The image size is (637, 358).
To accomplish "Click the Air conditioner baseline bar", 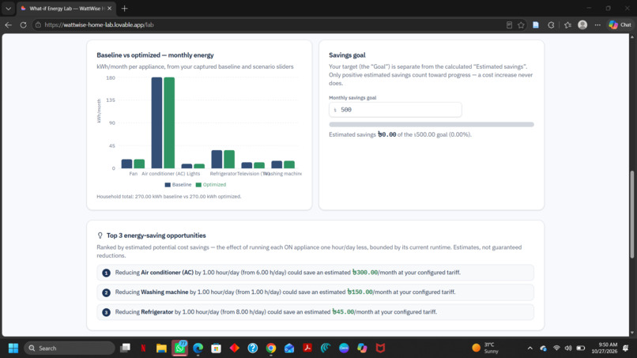I will point(156,122).
